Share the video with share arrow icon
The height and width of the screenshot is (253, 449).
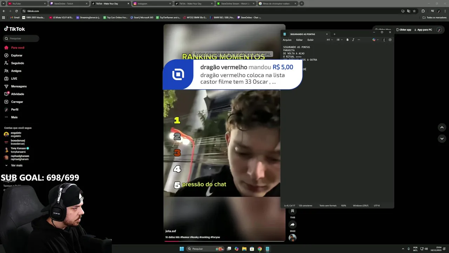click(293, 225)
